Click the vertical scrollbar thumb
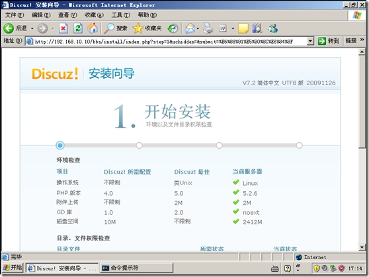Screen dimensions: 369x277 point(362,102)
